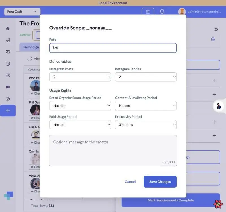Click Mark Requirements Complete button
The image size is (226, 212).
click(x=171, y=200)
